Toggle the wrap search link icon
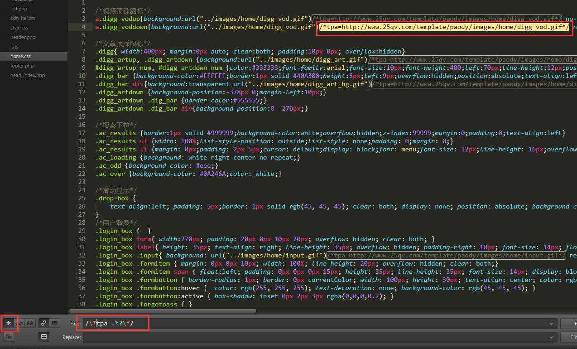The image size is (577, 349). click(43, 324)
